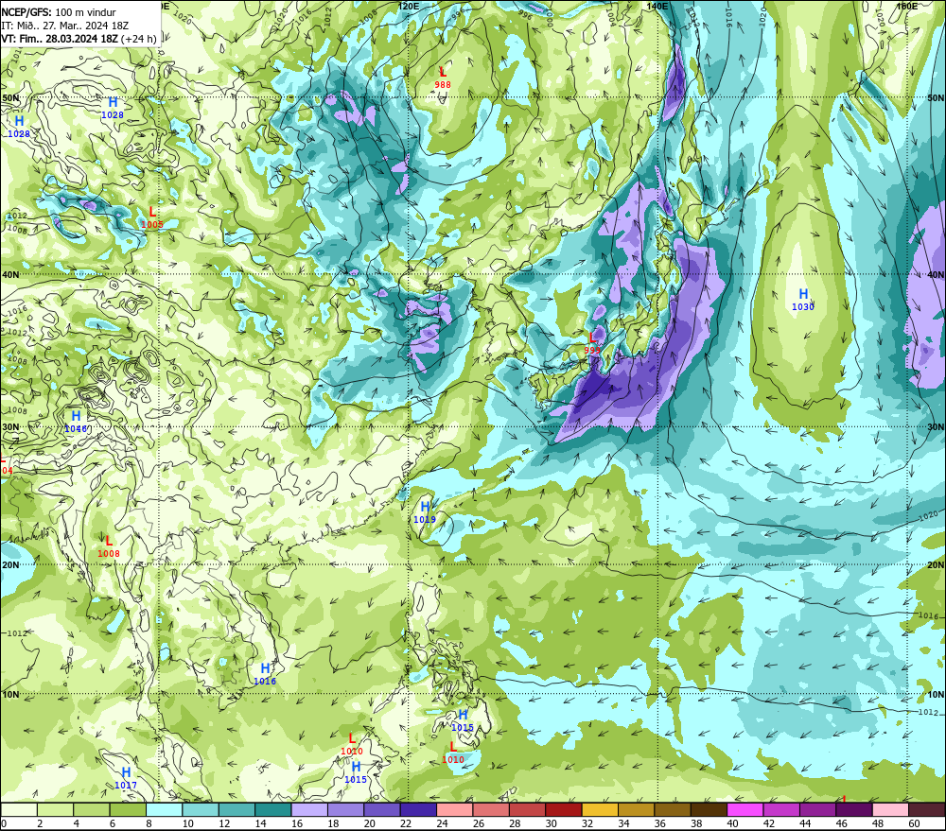Image resolution: width=946 pixels, height=831 pixels.
Task: Select the 32–34 golden yellow legend swatch
Action: tap(600, 809)
